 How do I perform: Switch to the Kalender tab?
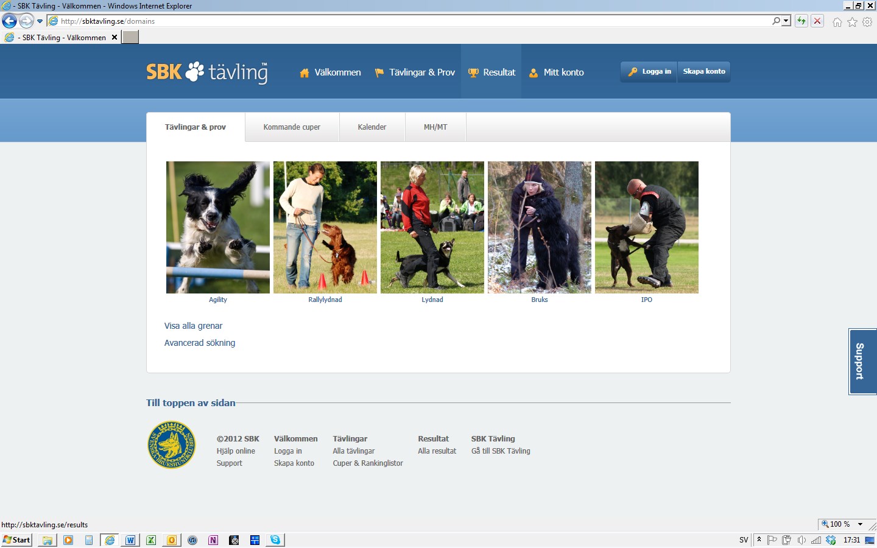[x=372, y=127]
